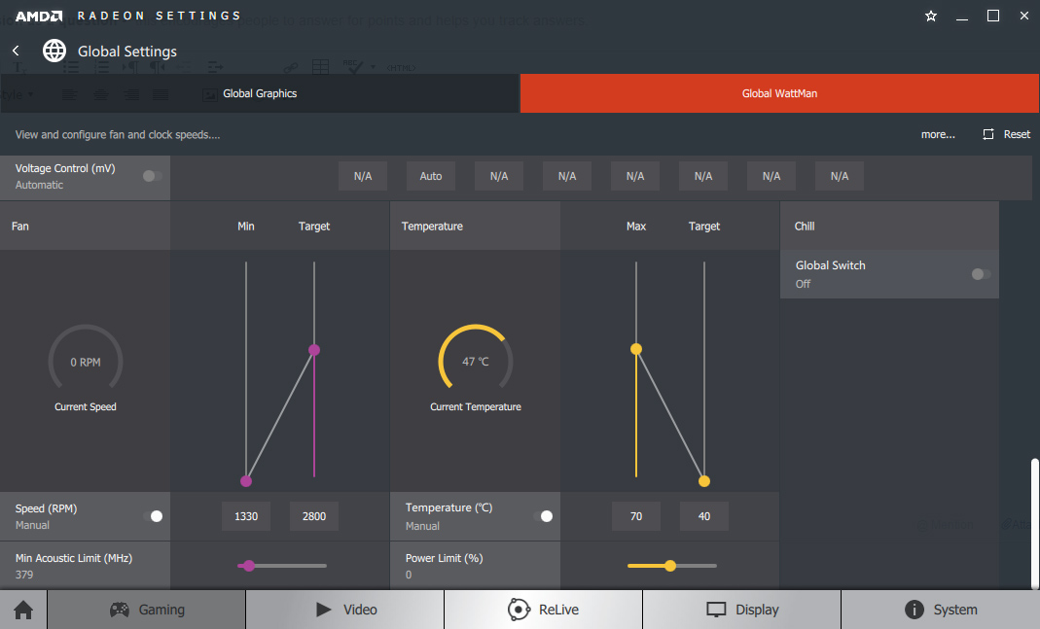The height and width of the screenshot is (629, 1040).
Task: Click the star favorite icon
Action: pos(931,16)
